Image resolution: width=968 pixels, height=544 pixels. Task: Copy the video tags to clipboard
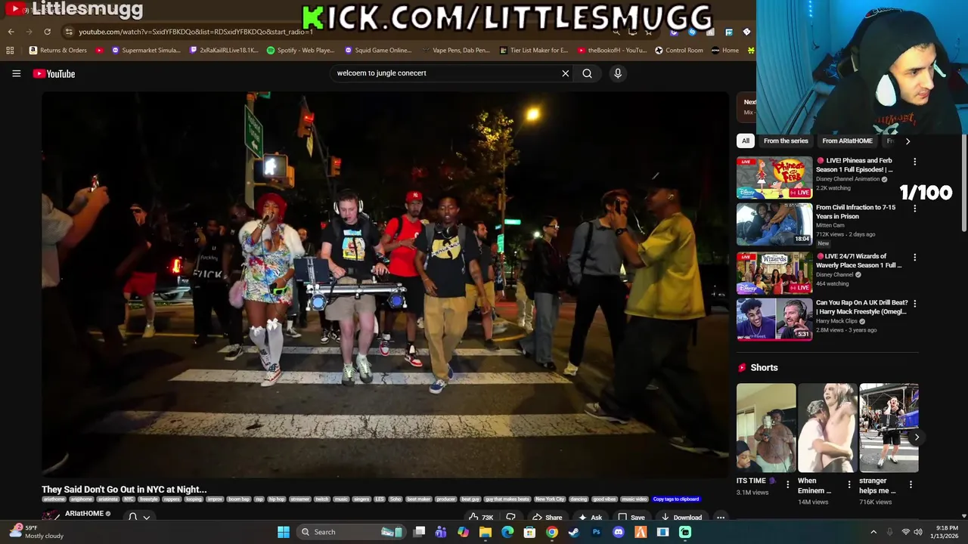click(676, 499)
